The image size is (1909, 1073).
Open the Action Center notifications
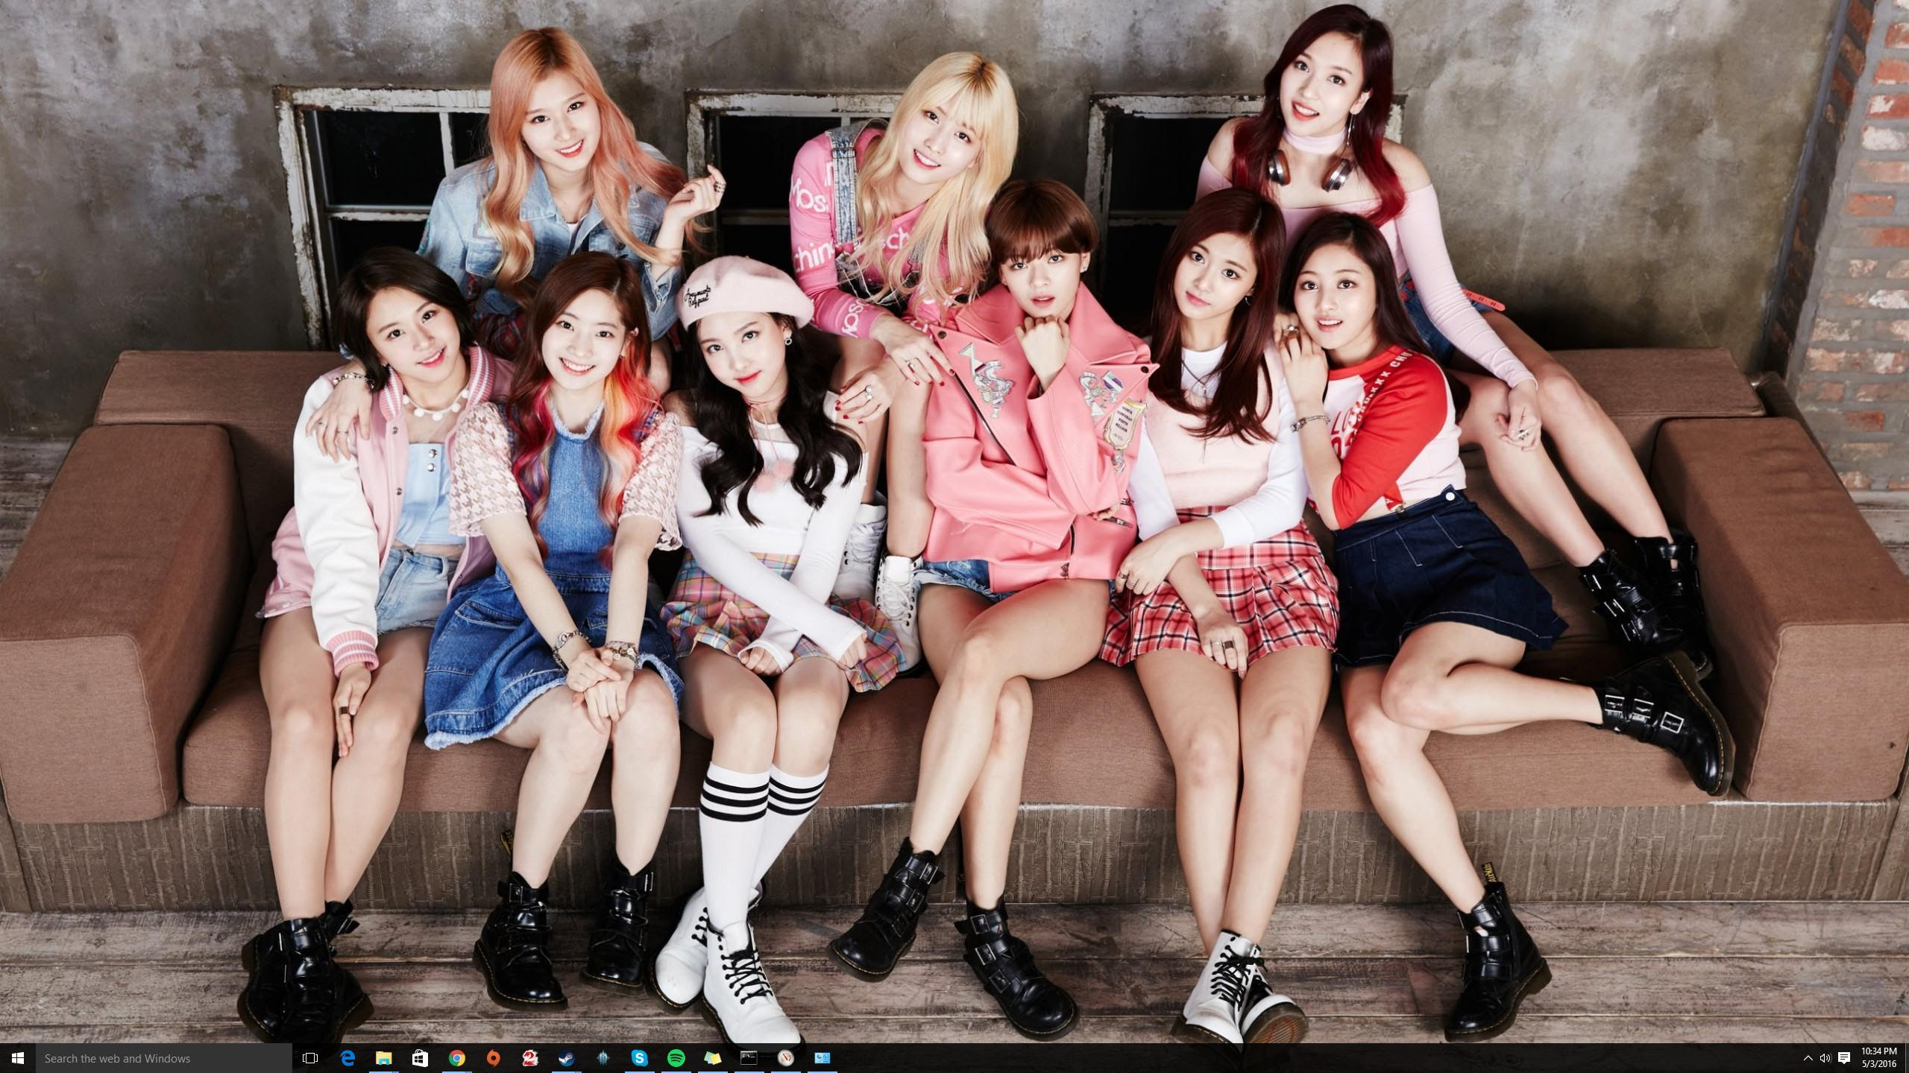coord(1844,1058)
